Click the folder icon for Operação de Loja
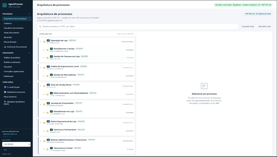Viewport: 277px width, 157px height. click(x=44, y=42)
